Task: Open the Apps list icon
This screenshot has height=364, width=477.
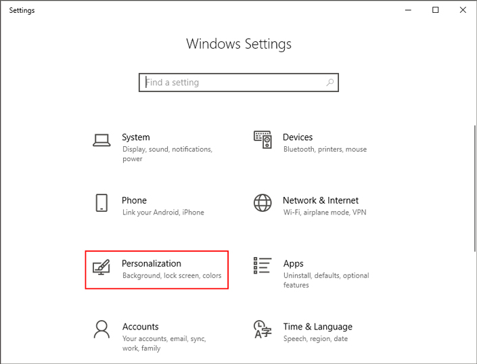Action: coord(263,265)
